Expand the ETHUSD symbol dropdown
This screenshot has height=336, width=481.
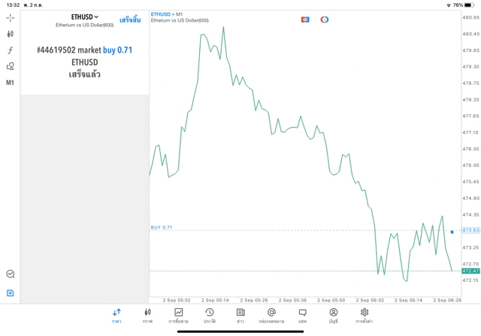click(x=85, y=17)
